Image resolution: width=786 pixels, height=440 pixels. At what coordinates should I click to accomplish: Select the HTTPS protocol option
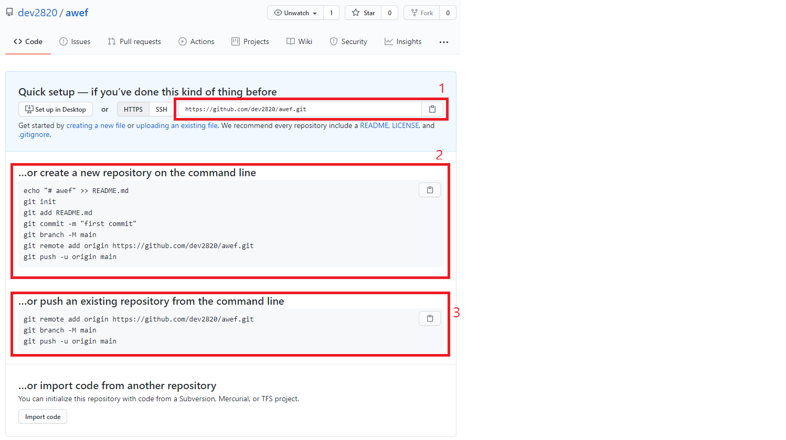coord(133,109)
